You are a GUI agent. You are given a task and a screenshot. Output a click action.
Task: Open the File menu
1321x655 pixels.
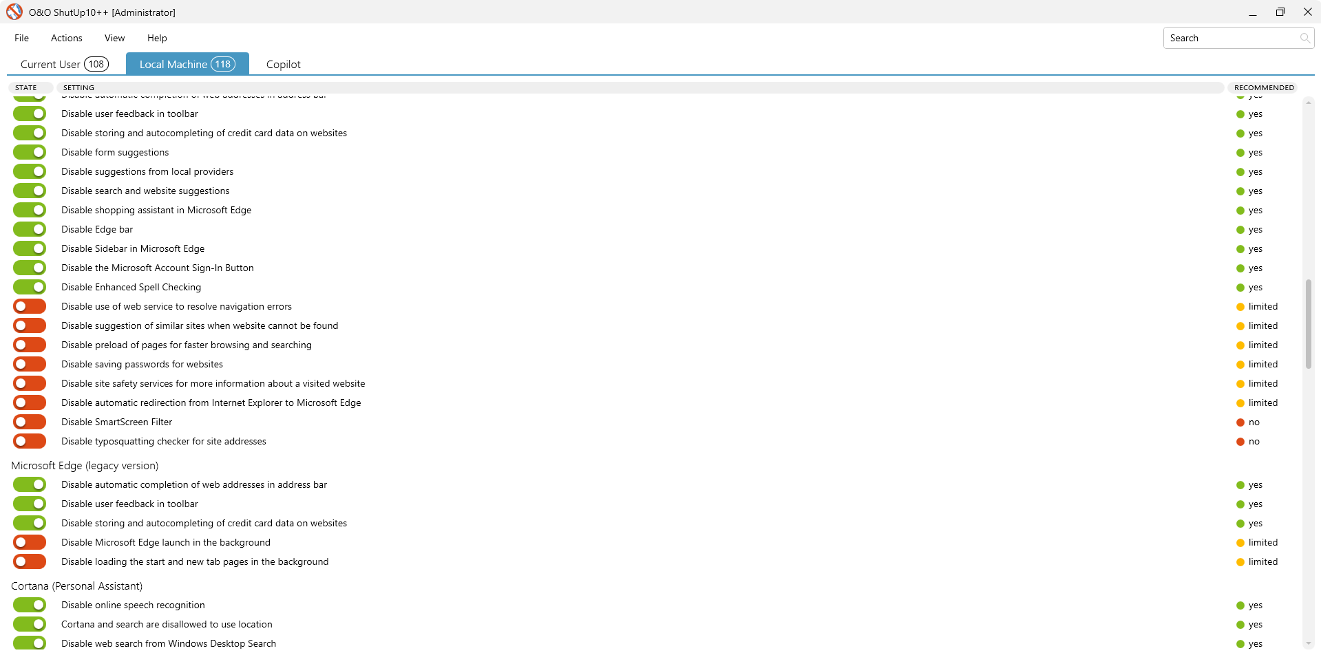click(x=21, y=38)
